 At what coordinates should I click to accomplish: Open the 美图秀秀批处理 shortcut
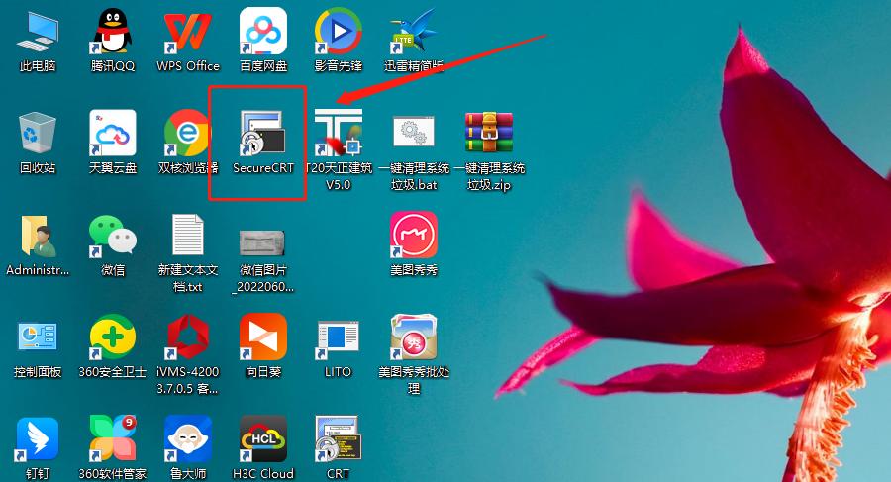pyautogui.click(x=413, y=337)
